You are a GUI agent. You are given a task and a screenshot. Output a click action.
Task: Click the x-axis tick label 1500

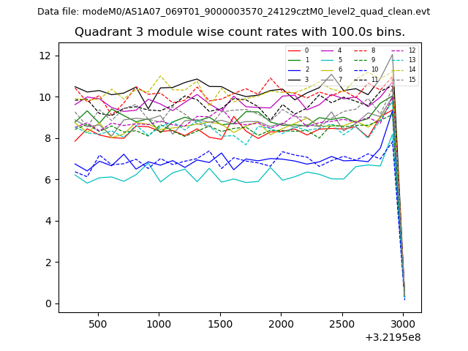click(x=220, y=324)
